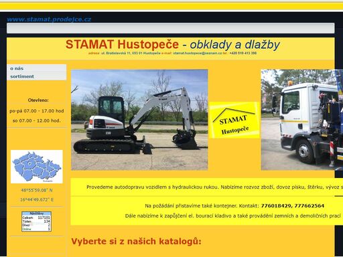Click the STAMAT Hustopeče yellow logo

pyautogui.click(x=234, y=120)
